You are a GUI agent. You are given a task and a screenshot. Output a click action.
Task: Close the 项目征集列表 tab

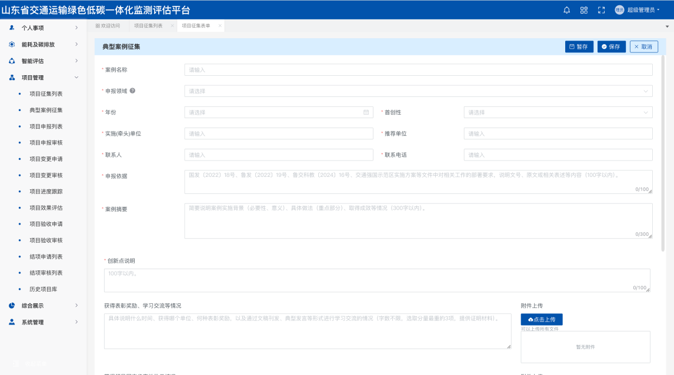(172, 26)
